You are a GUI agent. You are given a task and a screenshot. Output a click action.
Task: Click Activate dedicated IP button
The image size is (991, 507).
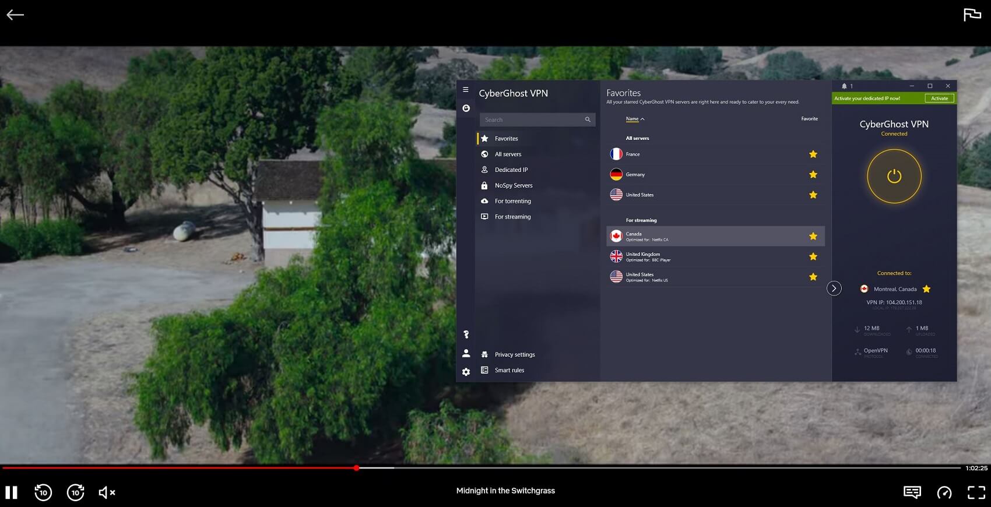(939, 98)
